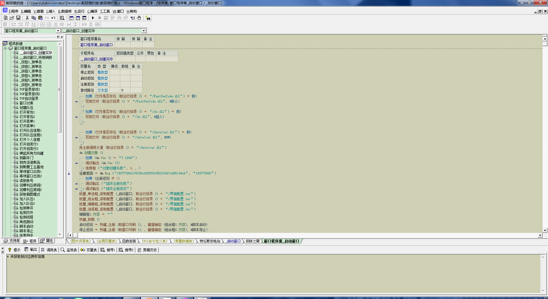Open the Find magnifier toolbar icon
Image resolution: width=548 pixels, height=299 pixels.
[x=62, y=18]
